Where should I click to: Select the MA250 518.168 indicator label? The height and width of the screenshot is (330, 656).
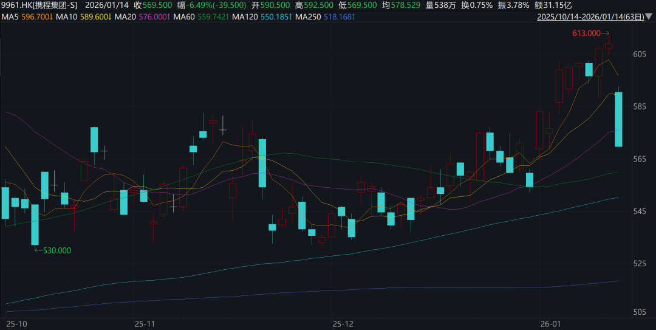[x=326, y=17]
